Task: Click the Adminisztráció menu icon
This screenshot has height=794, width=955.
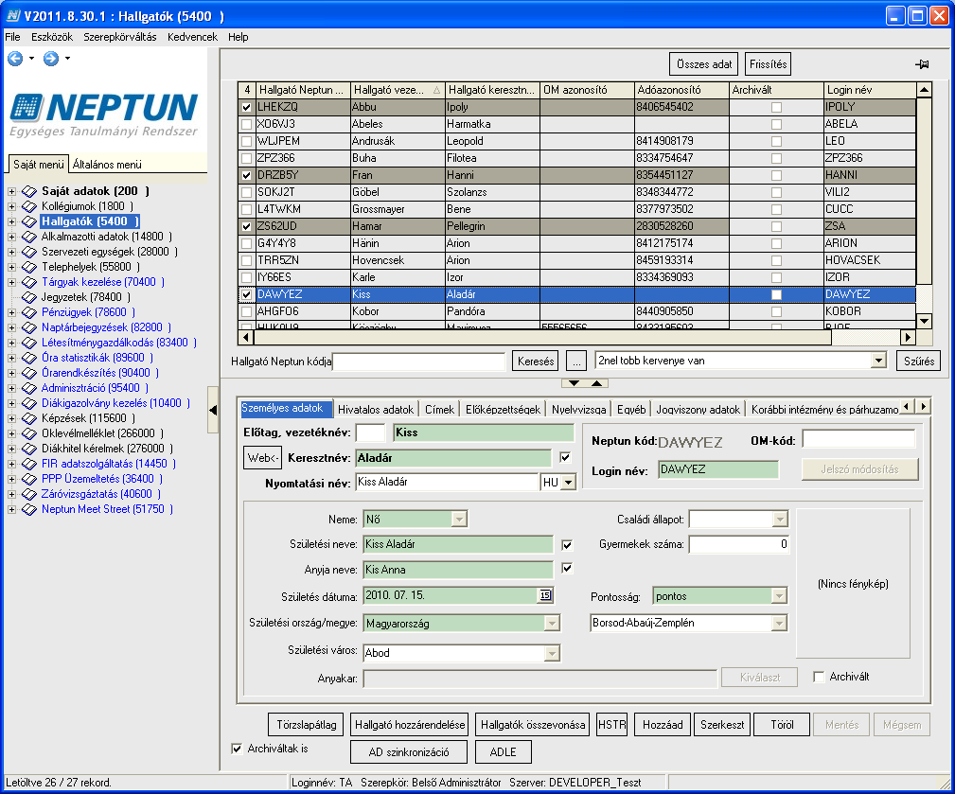Action: [29, 388]
